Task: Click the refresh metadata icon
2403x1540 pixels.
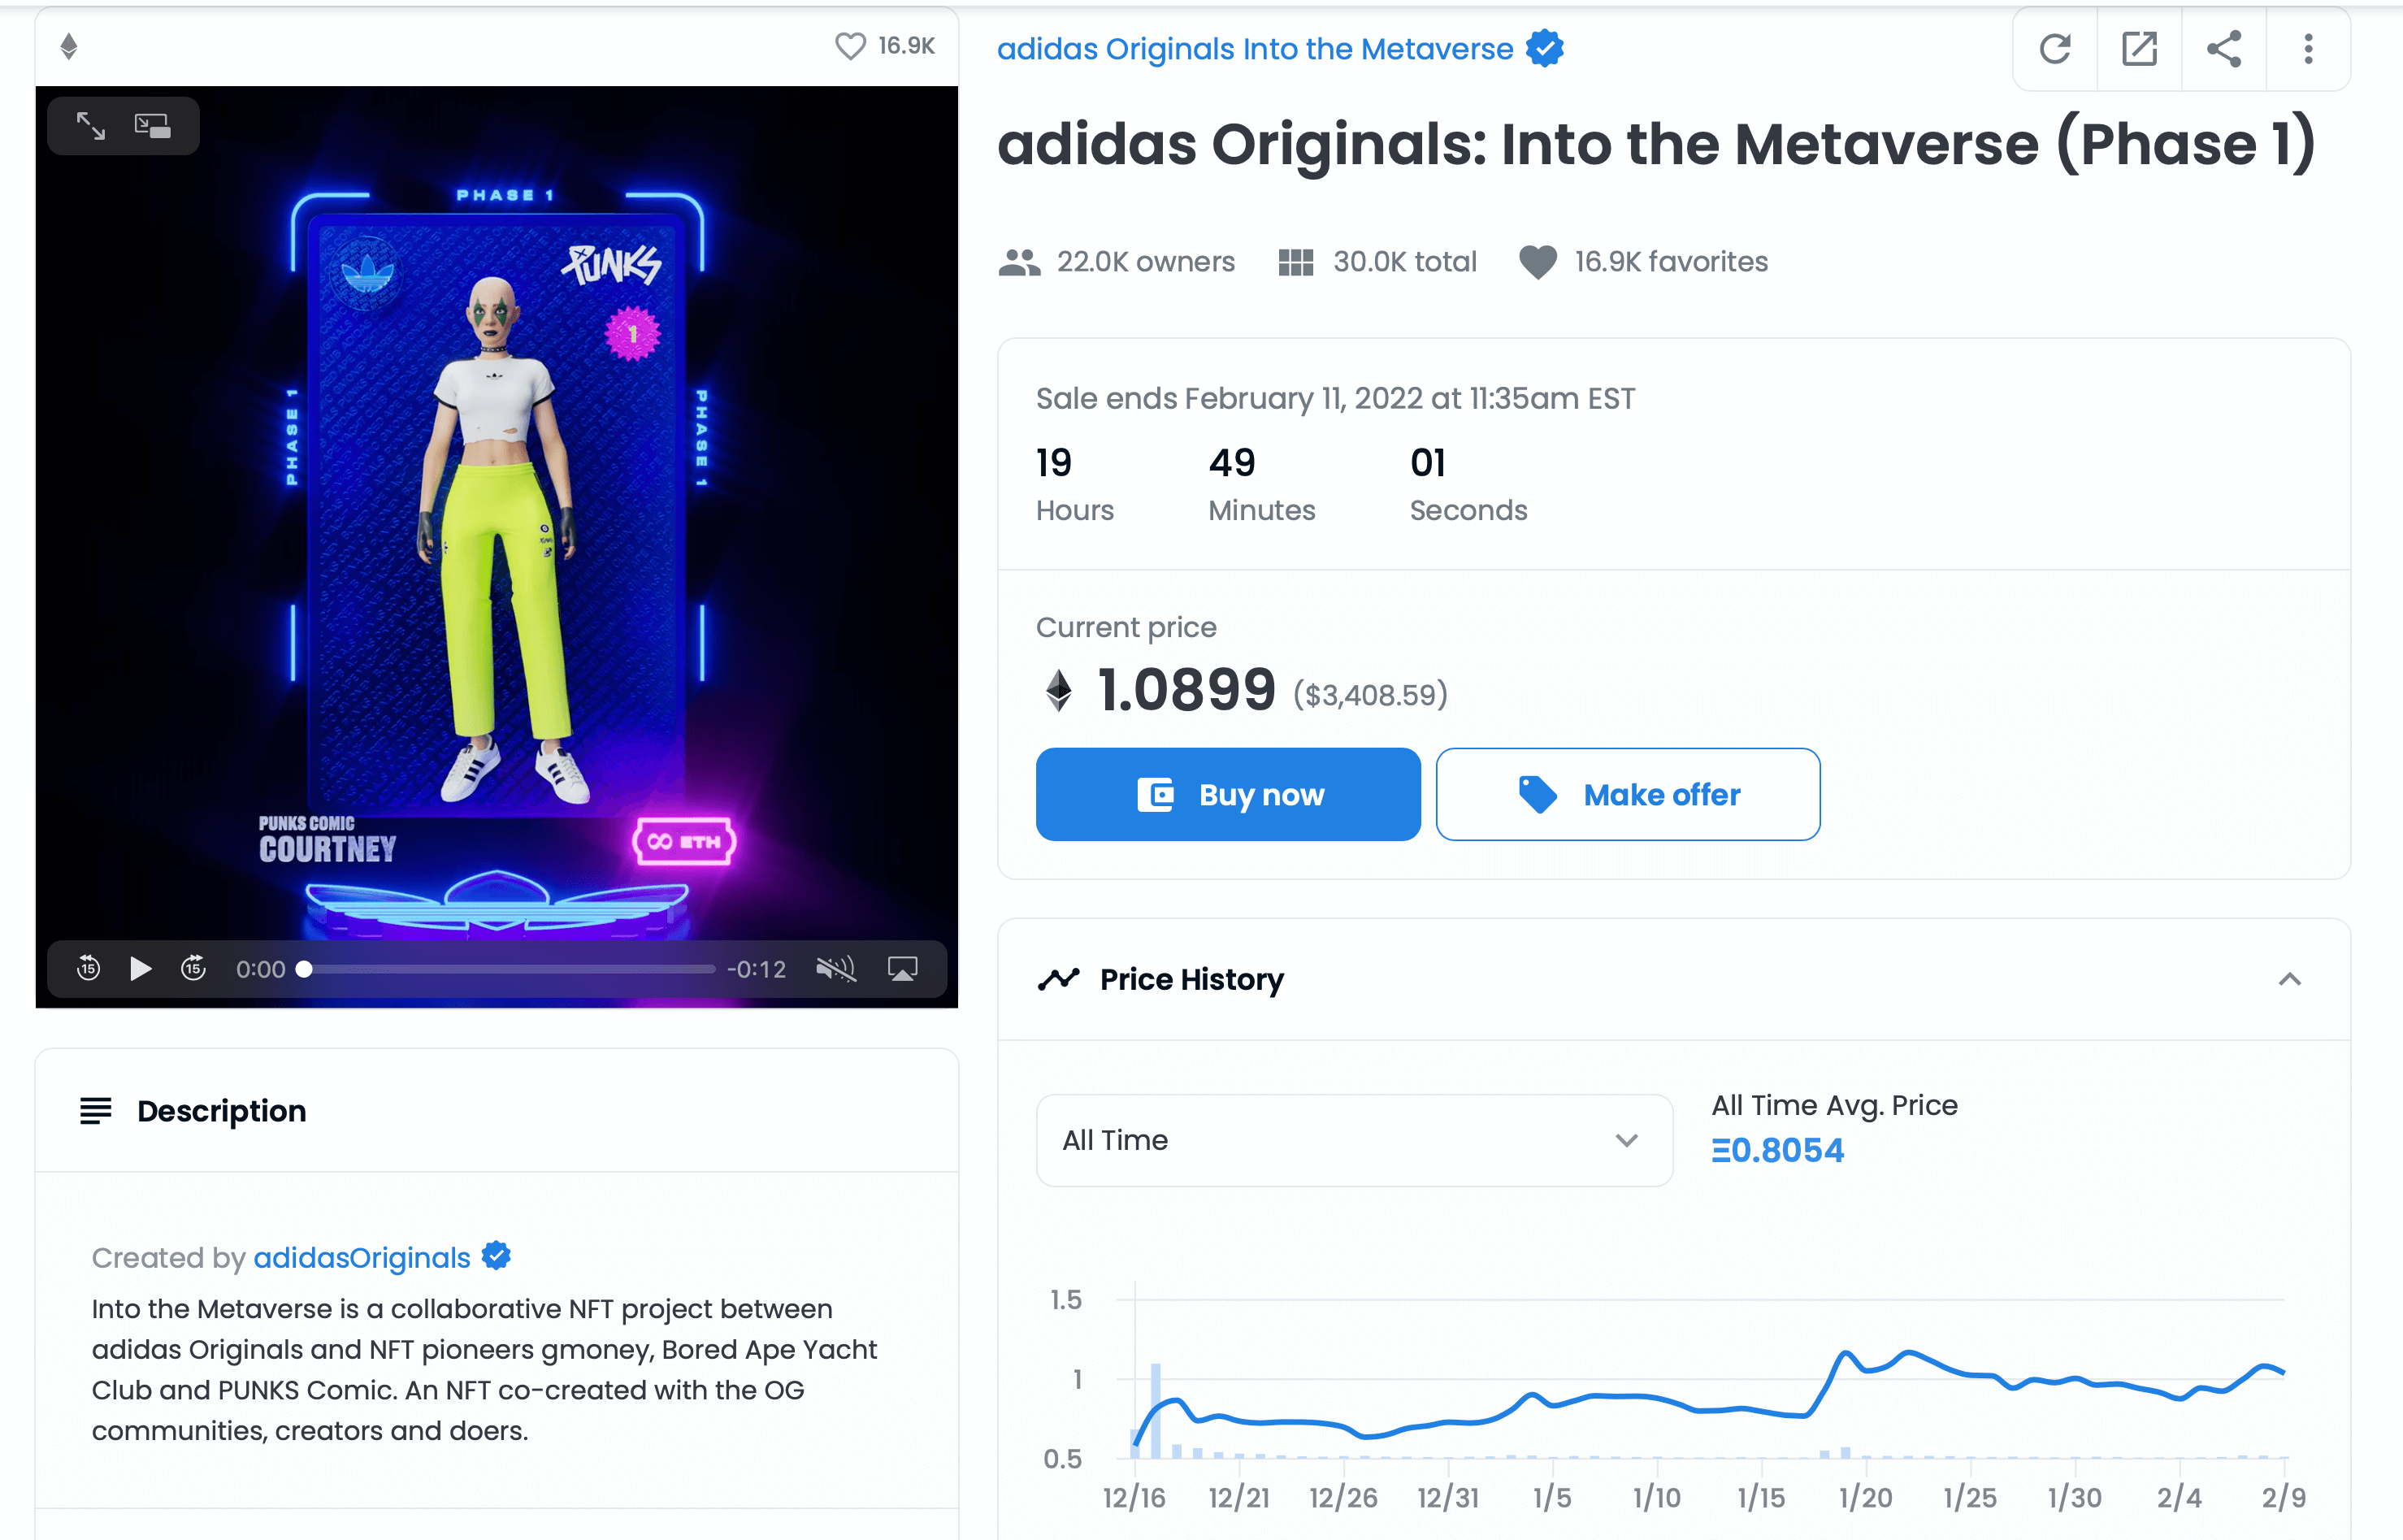Action: coord(2054,49)
